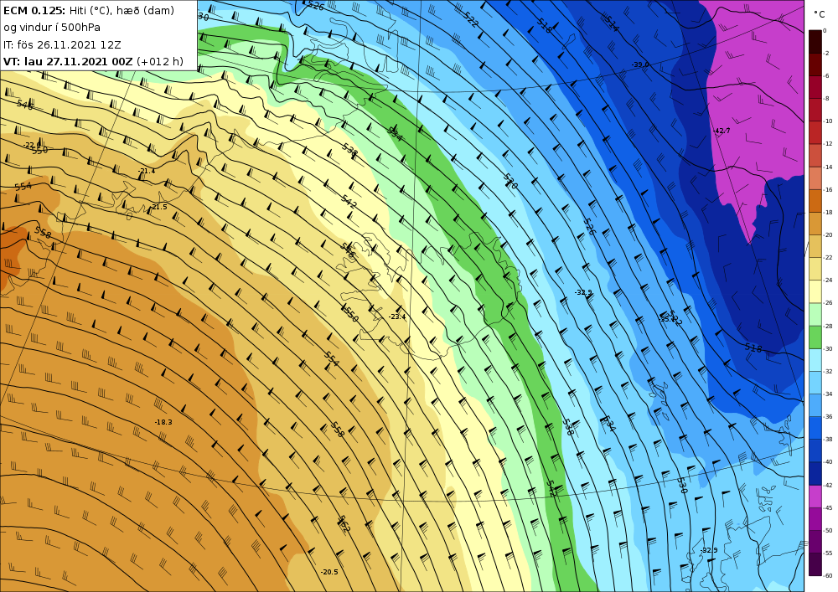Click the title line "ECM 0.125: Hiti (°C), hæð (dam)"
Image resolution: width=838 pixels, height=592 pixels.
pyautogui.click(x=89, y=10)
